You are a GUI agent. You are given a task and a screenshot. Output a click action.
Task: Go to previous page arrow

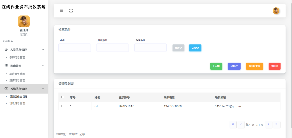point(241,124)
